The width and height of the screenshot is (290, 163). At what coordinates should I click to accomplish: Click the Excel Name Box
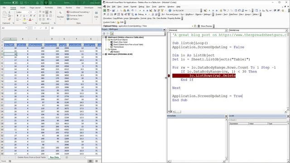tap(14, 28)
